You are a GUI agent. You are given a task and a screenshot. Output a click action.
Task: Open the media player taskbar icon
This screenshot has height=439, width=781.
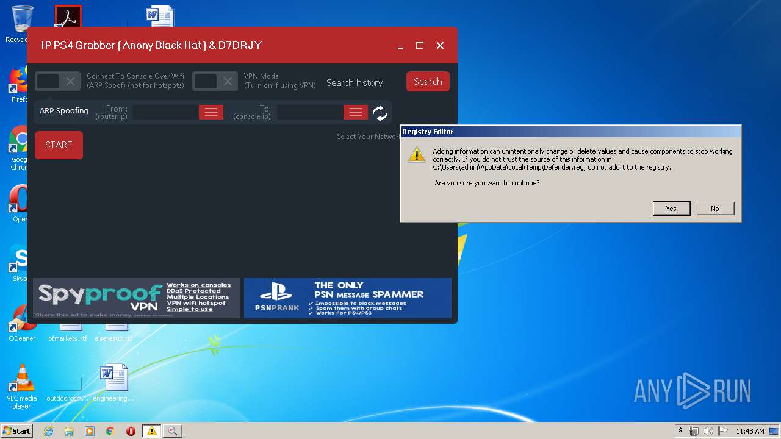[x=90, y=431]
